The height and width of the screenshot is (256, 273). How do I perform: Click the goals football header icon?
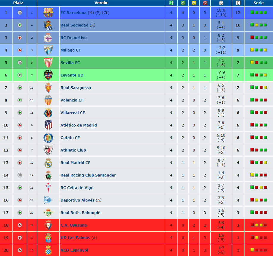pyautogui.click(x=221, y=3)
